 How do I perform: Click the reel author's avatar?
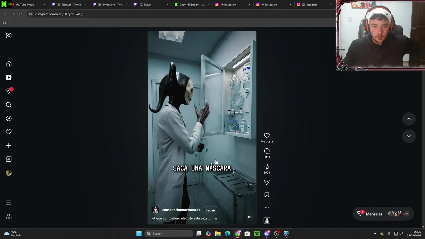coord(155,210)
